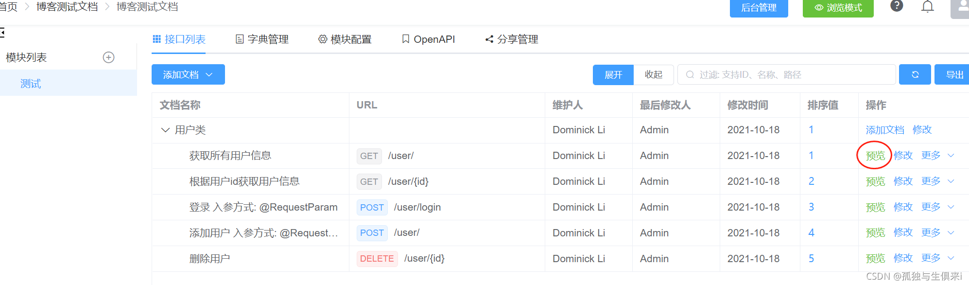Click the search magnifier icon in filter
This screenshot has height=285, width=969.
pyautogui.click(x=690, y=74)
